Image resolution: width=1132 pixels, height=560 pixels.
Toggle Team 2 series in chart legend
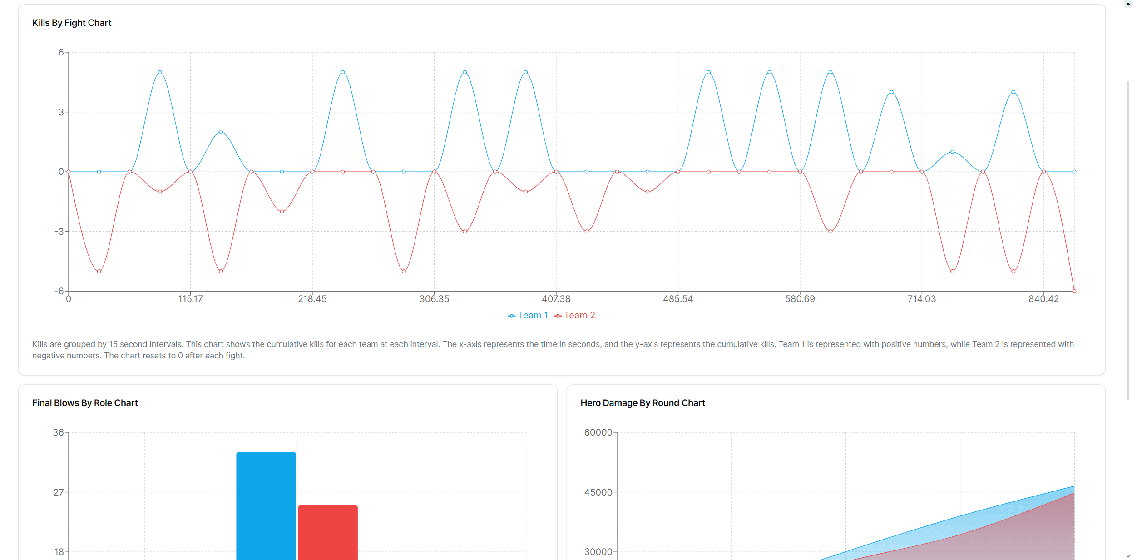[579, 315]
